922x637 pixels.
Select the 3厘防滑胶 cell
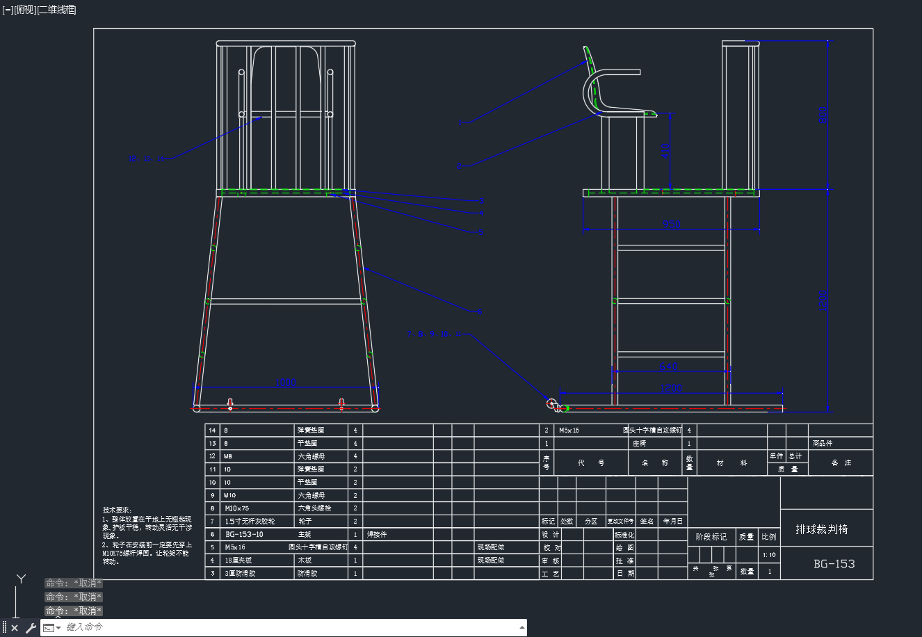(x=240, y=574)
